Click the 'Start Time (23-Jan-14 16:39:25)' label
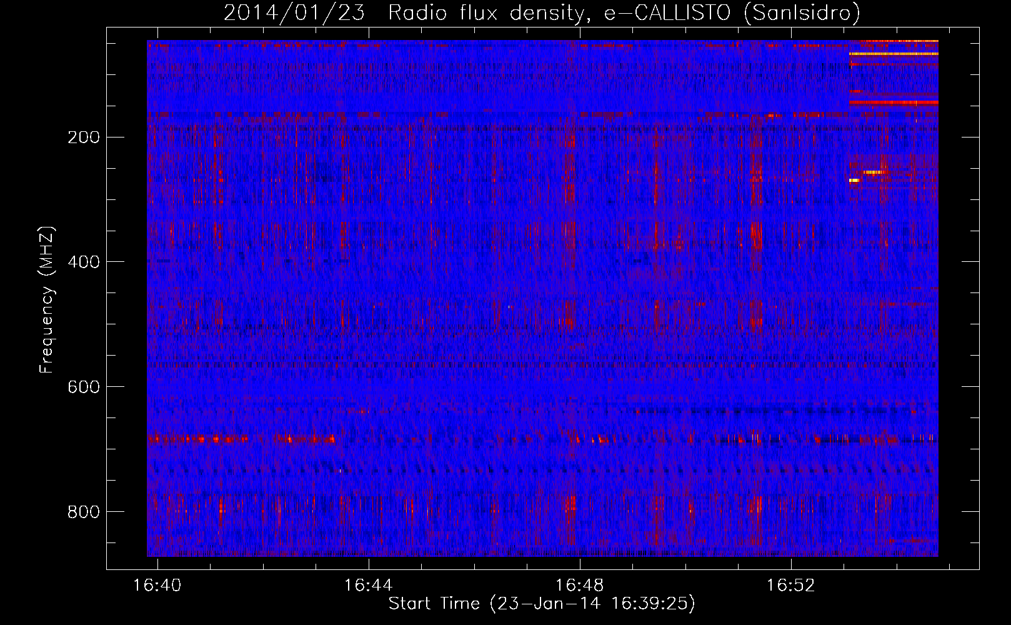The width and height of the screenshot is (1011, 625). pos(542,604)
